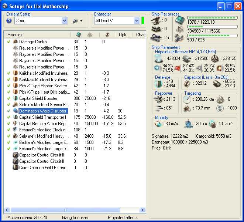Viewport: 244px width, 222px height.
Task: Click the targeting range icon beside 238.26 km
Action: pos(187,99)
